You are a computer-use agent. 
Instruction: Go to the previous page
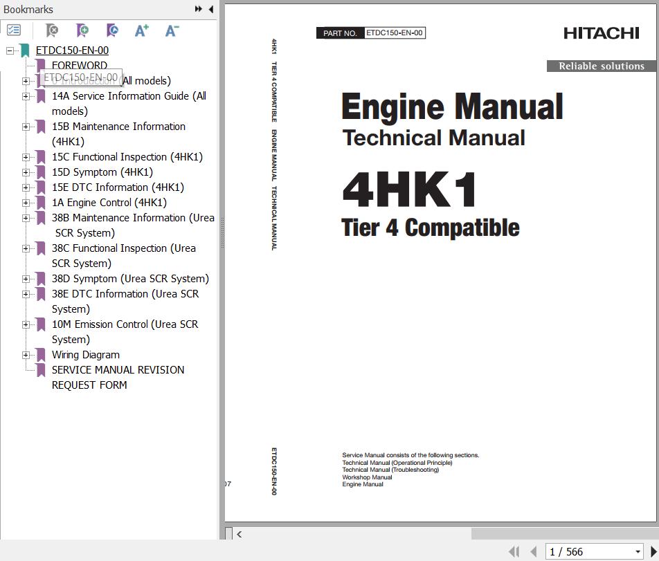point(533,551)
